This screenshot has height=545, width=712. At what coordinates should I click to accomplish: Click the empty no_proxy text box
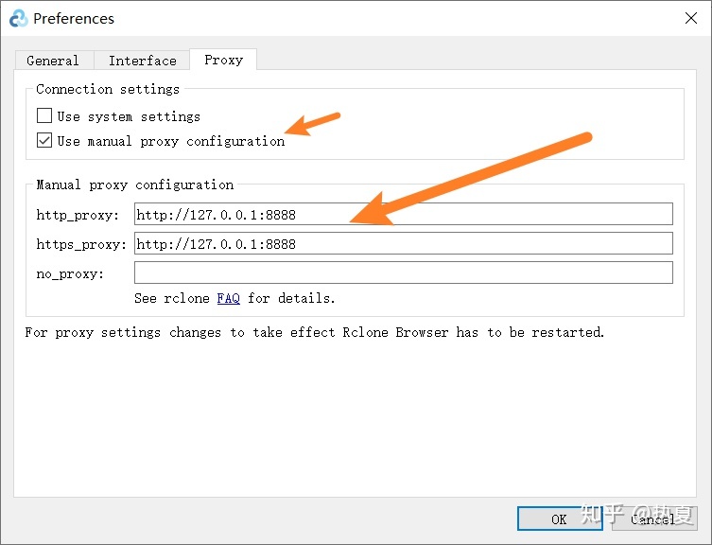(x=403, y=273)
